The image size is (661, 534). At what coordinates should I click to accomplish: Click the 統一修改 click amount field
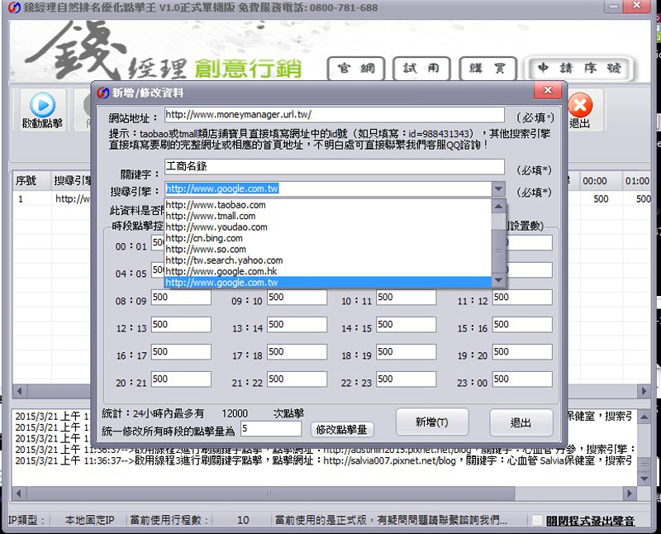tap(271, 429)
